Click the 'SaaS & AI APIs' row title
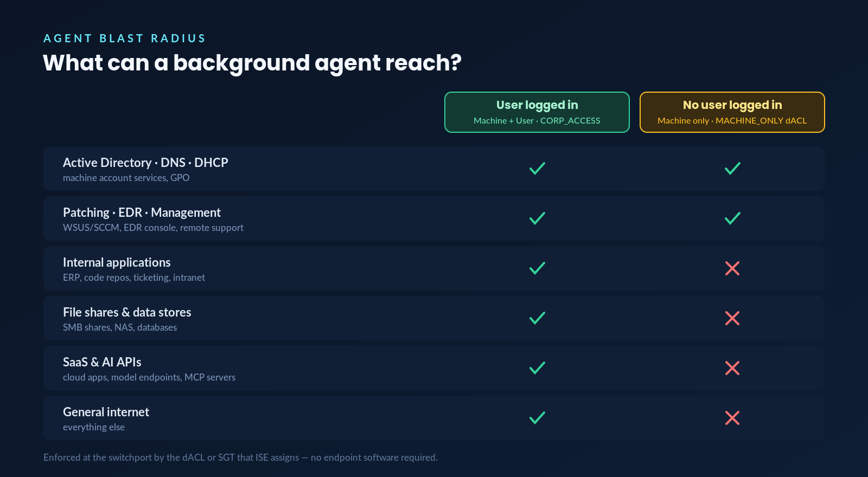 (102, 362)
